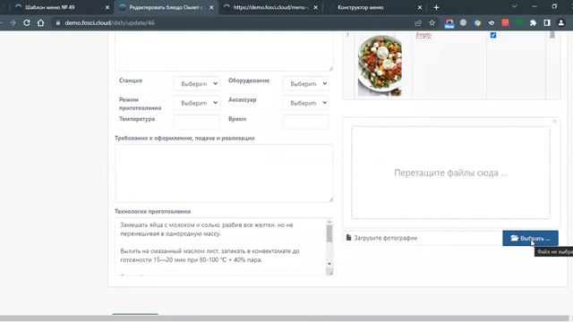Click the grey round extension icon
The width and height of the screenshot is (573, 322).
(464, 22)
